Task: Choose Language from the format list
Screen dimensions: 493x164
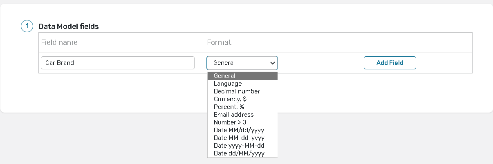Action: pos(242,84)
